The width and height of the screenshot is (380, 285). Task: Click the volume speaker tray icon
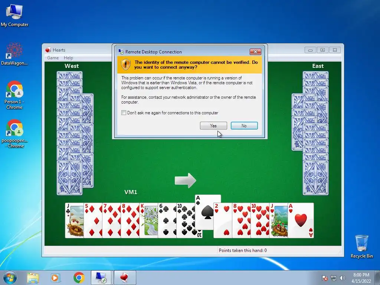(x=343, y=278)
